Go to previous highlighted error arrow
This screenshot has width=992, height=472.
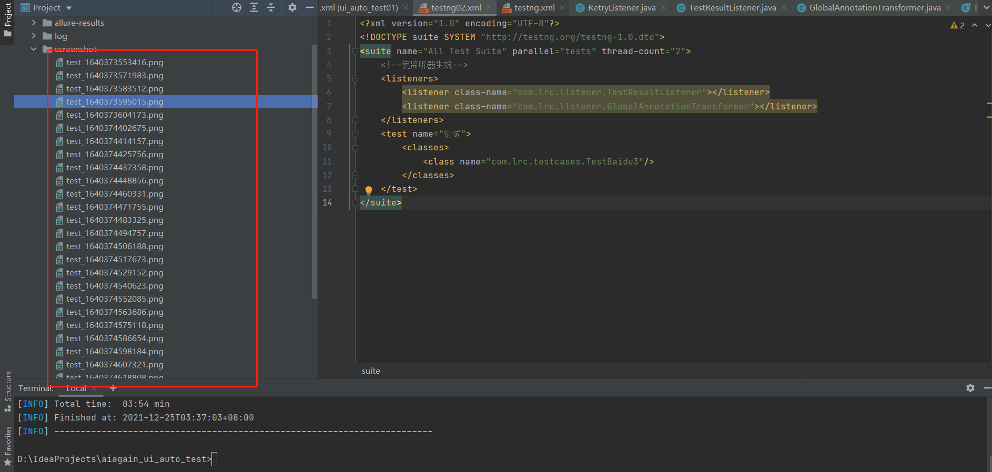point(975,25)
